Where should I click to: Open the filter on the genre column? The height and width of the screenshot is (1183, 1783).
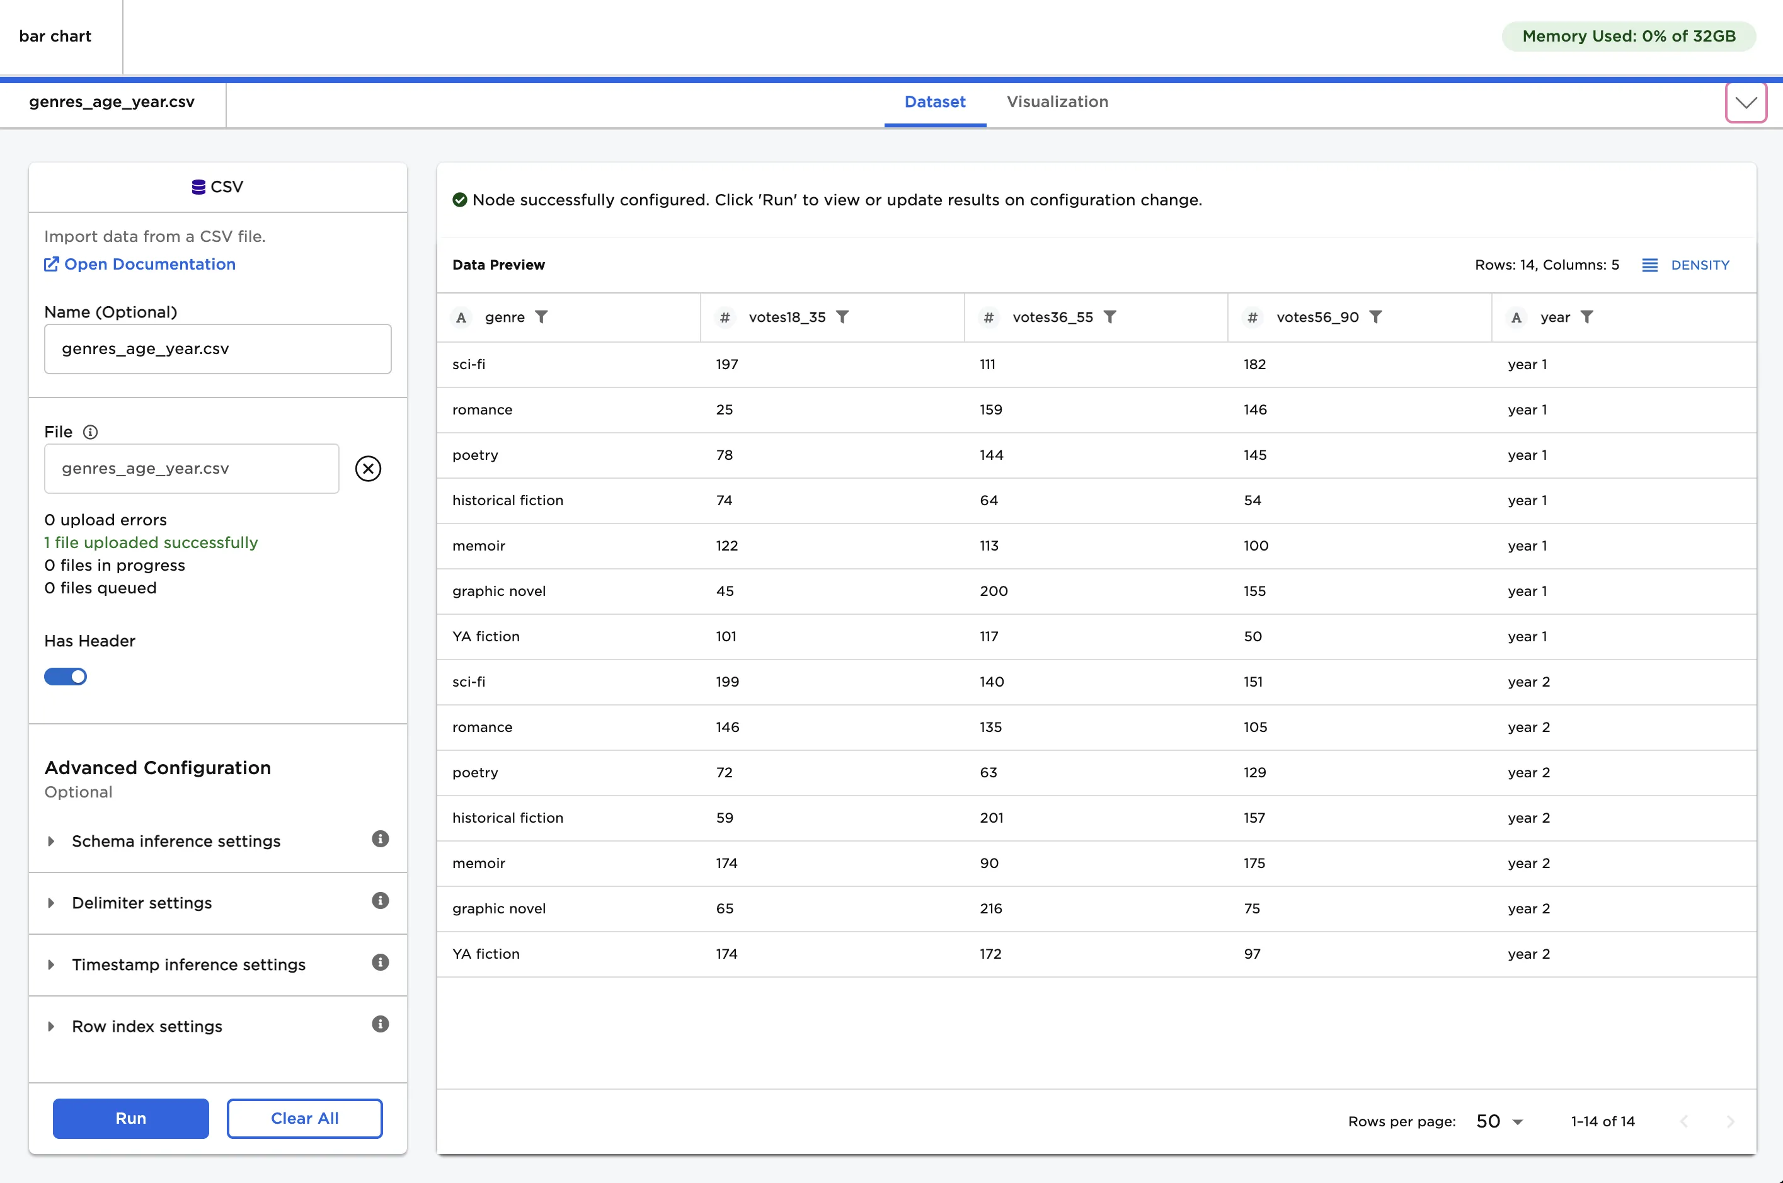[542, 317]
